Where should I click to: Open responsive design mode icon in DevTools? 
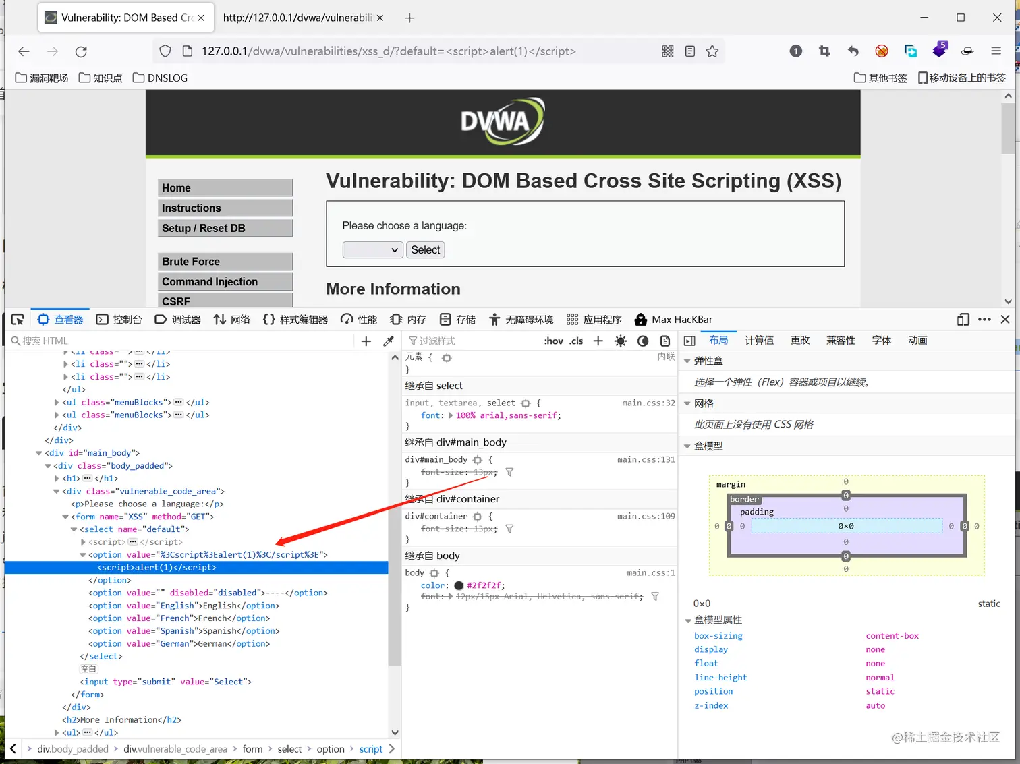point(963,320)
